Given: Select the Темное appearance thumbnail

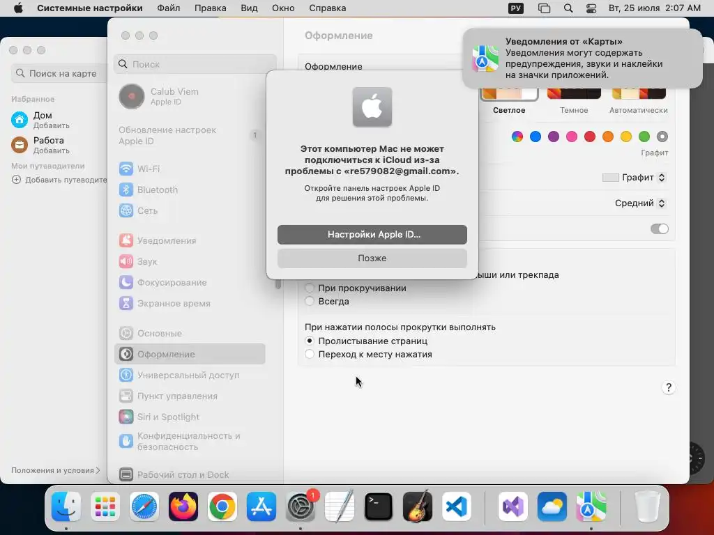Looking at the screenshot, I should click(574, 94).
